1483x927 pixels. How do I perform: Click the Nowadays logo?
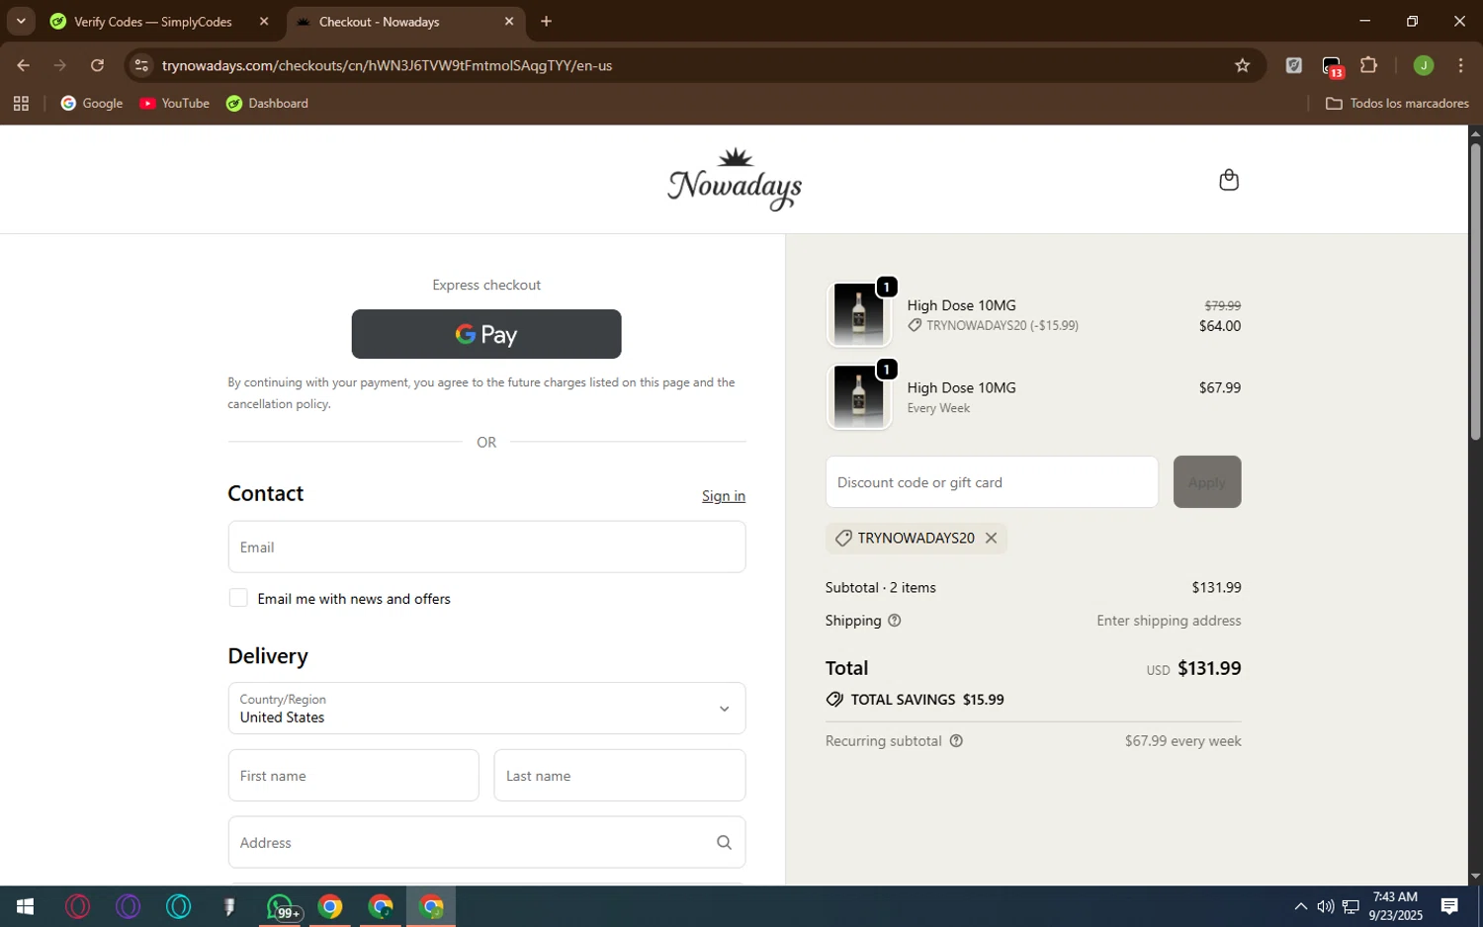(735, 179)
